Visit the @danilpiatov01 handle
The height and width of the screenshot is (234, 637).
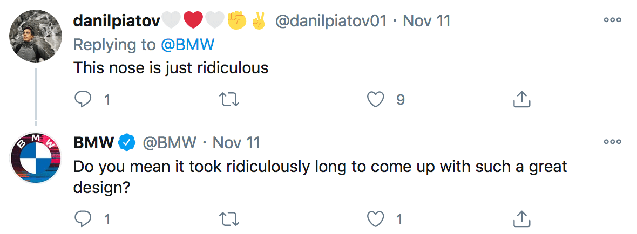pos(331,22)
